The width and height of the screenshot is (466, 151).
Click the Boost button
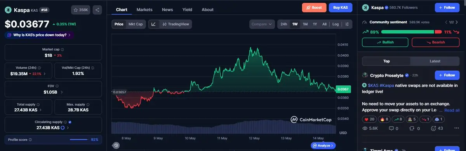click(x=314, y=7)
